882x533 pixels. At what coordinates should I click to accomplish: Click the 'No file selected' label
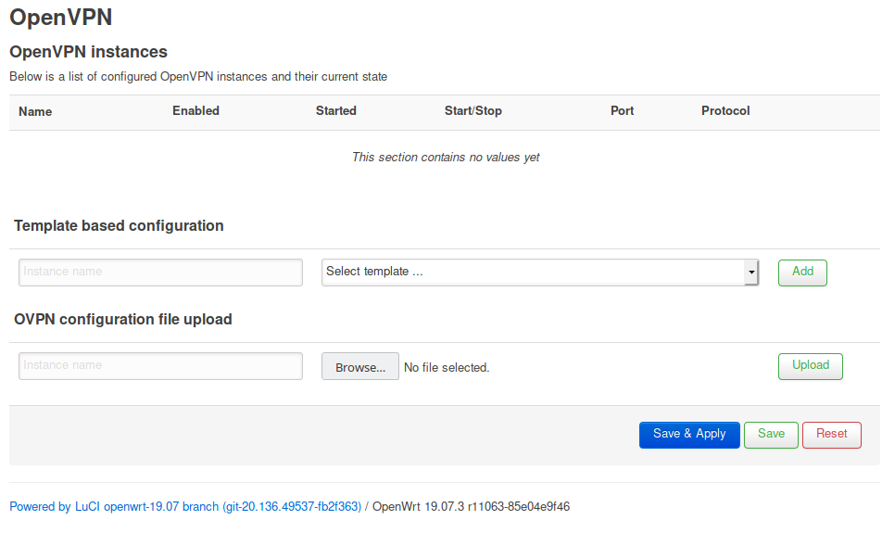[447, 368]
